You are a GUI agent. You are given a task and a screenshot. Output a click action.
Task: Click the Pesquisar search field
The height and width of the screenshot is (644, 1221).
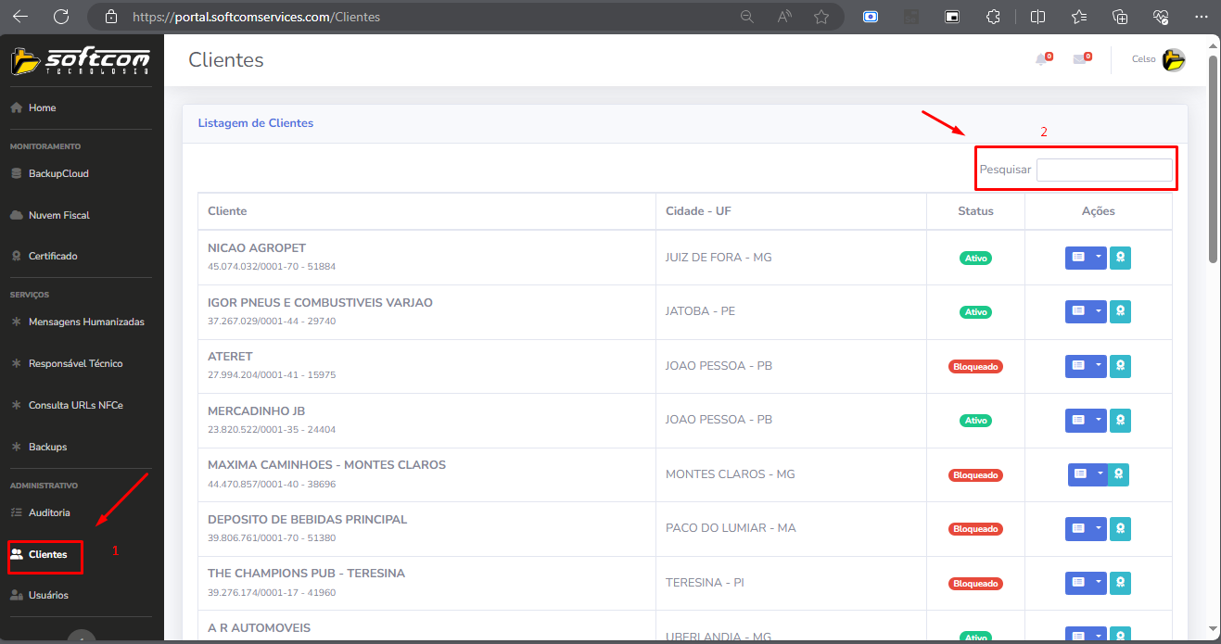coord(1104,170)
